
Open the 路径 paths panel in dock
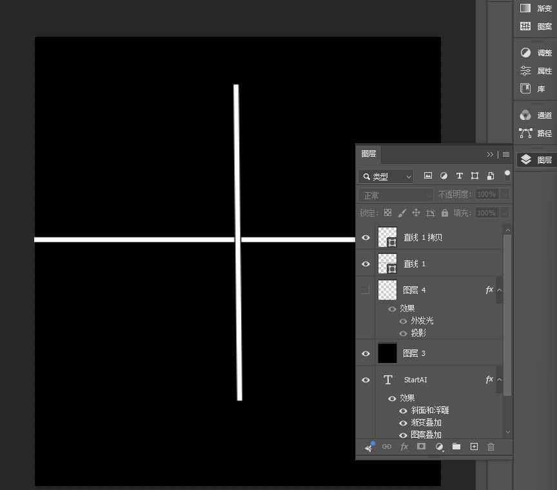[536, 133]
